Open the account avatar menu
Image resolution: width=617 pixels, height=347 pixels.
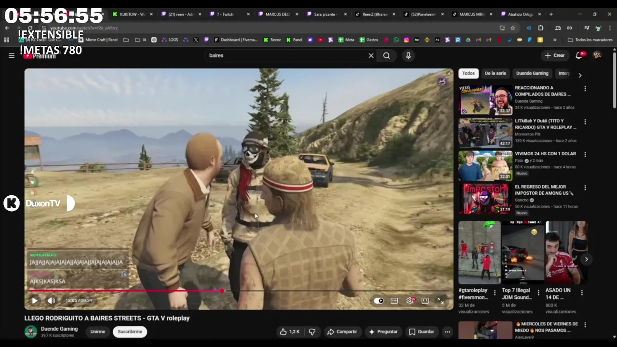(597, 55)
